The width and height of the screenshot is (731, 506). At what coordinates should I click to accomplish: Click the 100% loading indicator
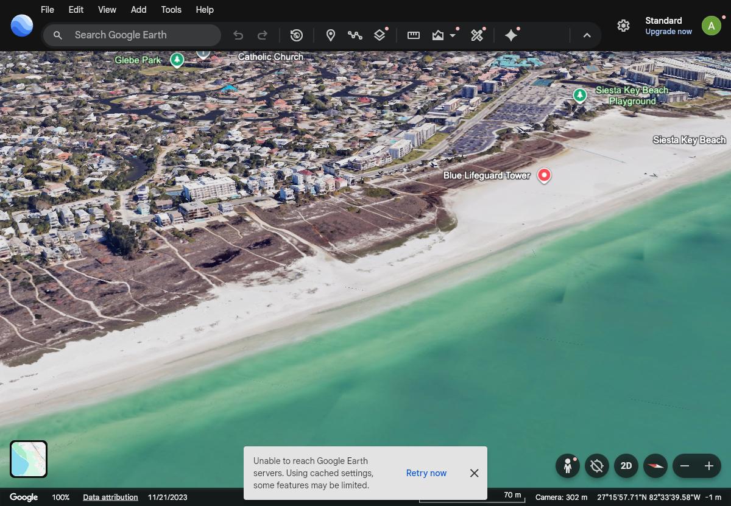(60, 497)
